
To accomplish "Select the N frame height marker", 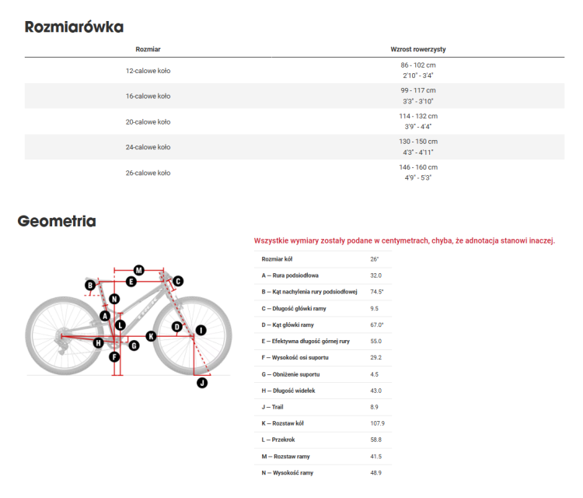I will pos(114,299).
